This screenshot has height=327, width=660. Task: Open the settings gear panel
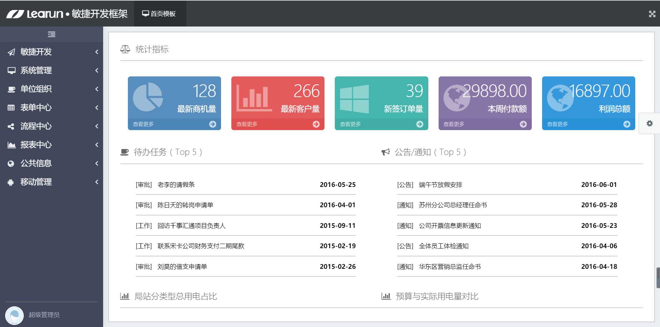[x=649, y=123]
